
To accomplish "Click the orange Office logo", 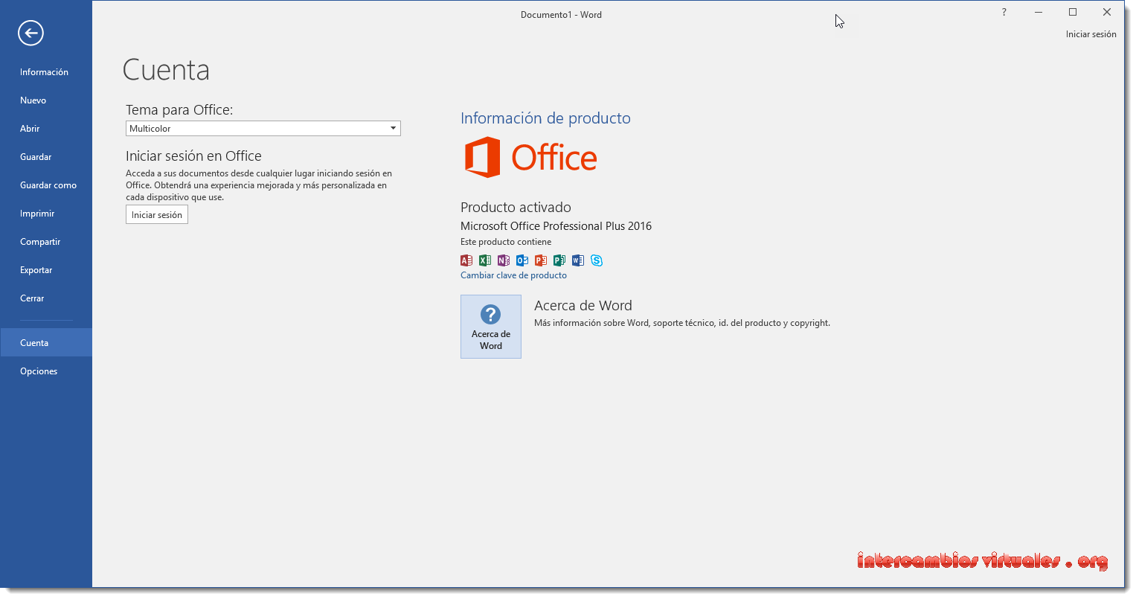I will coord(530,157).
